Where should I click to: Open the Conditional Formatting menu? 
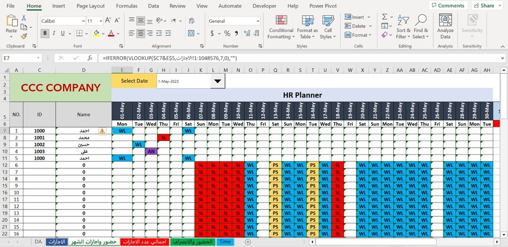coord(281,27)
